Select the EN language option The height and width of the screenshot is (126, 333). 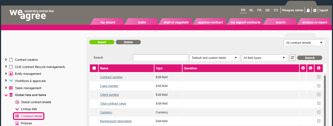[243, 10]
